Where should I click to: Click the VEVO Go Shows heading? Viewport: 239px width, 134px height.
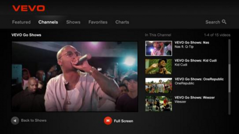(26, 35)
